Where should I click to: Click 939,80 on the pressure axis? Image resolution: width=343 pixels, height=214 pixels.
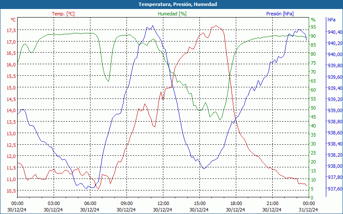(335, 65)
